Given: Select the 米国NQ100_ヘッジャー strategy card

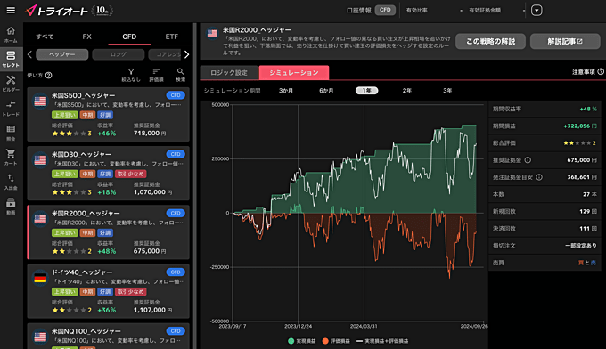Looking at the screenshot, I should click(x=108, y=337).
